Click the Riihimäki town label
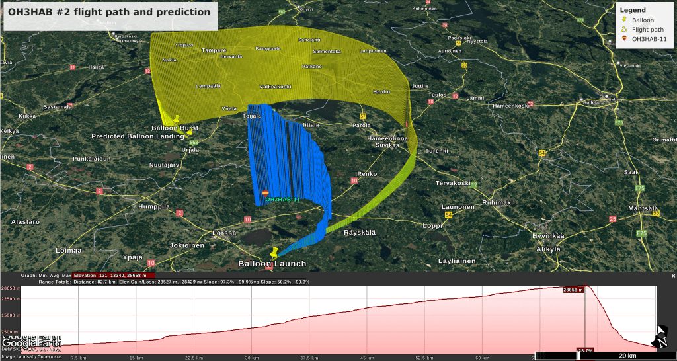This screenshot has width=677, height=361. (497, 202)
